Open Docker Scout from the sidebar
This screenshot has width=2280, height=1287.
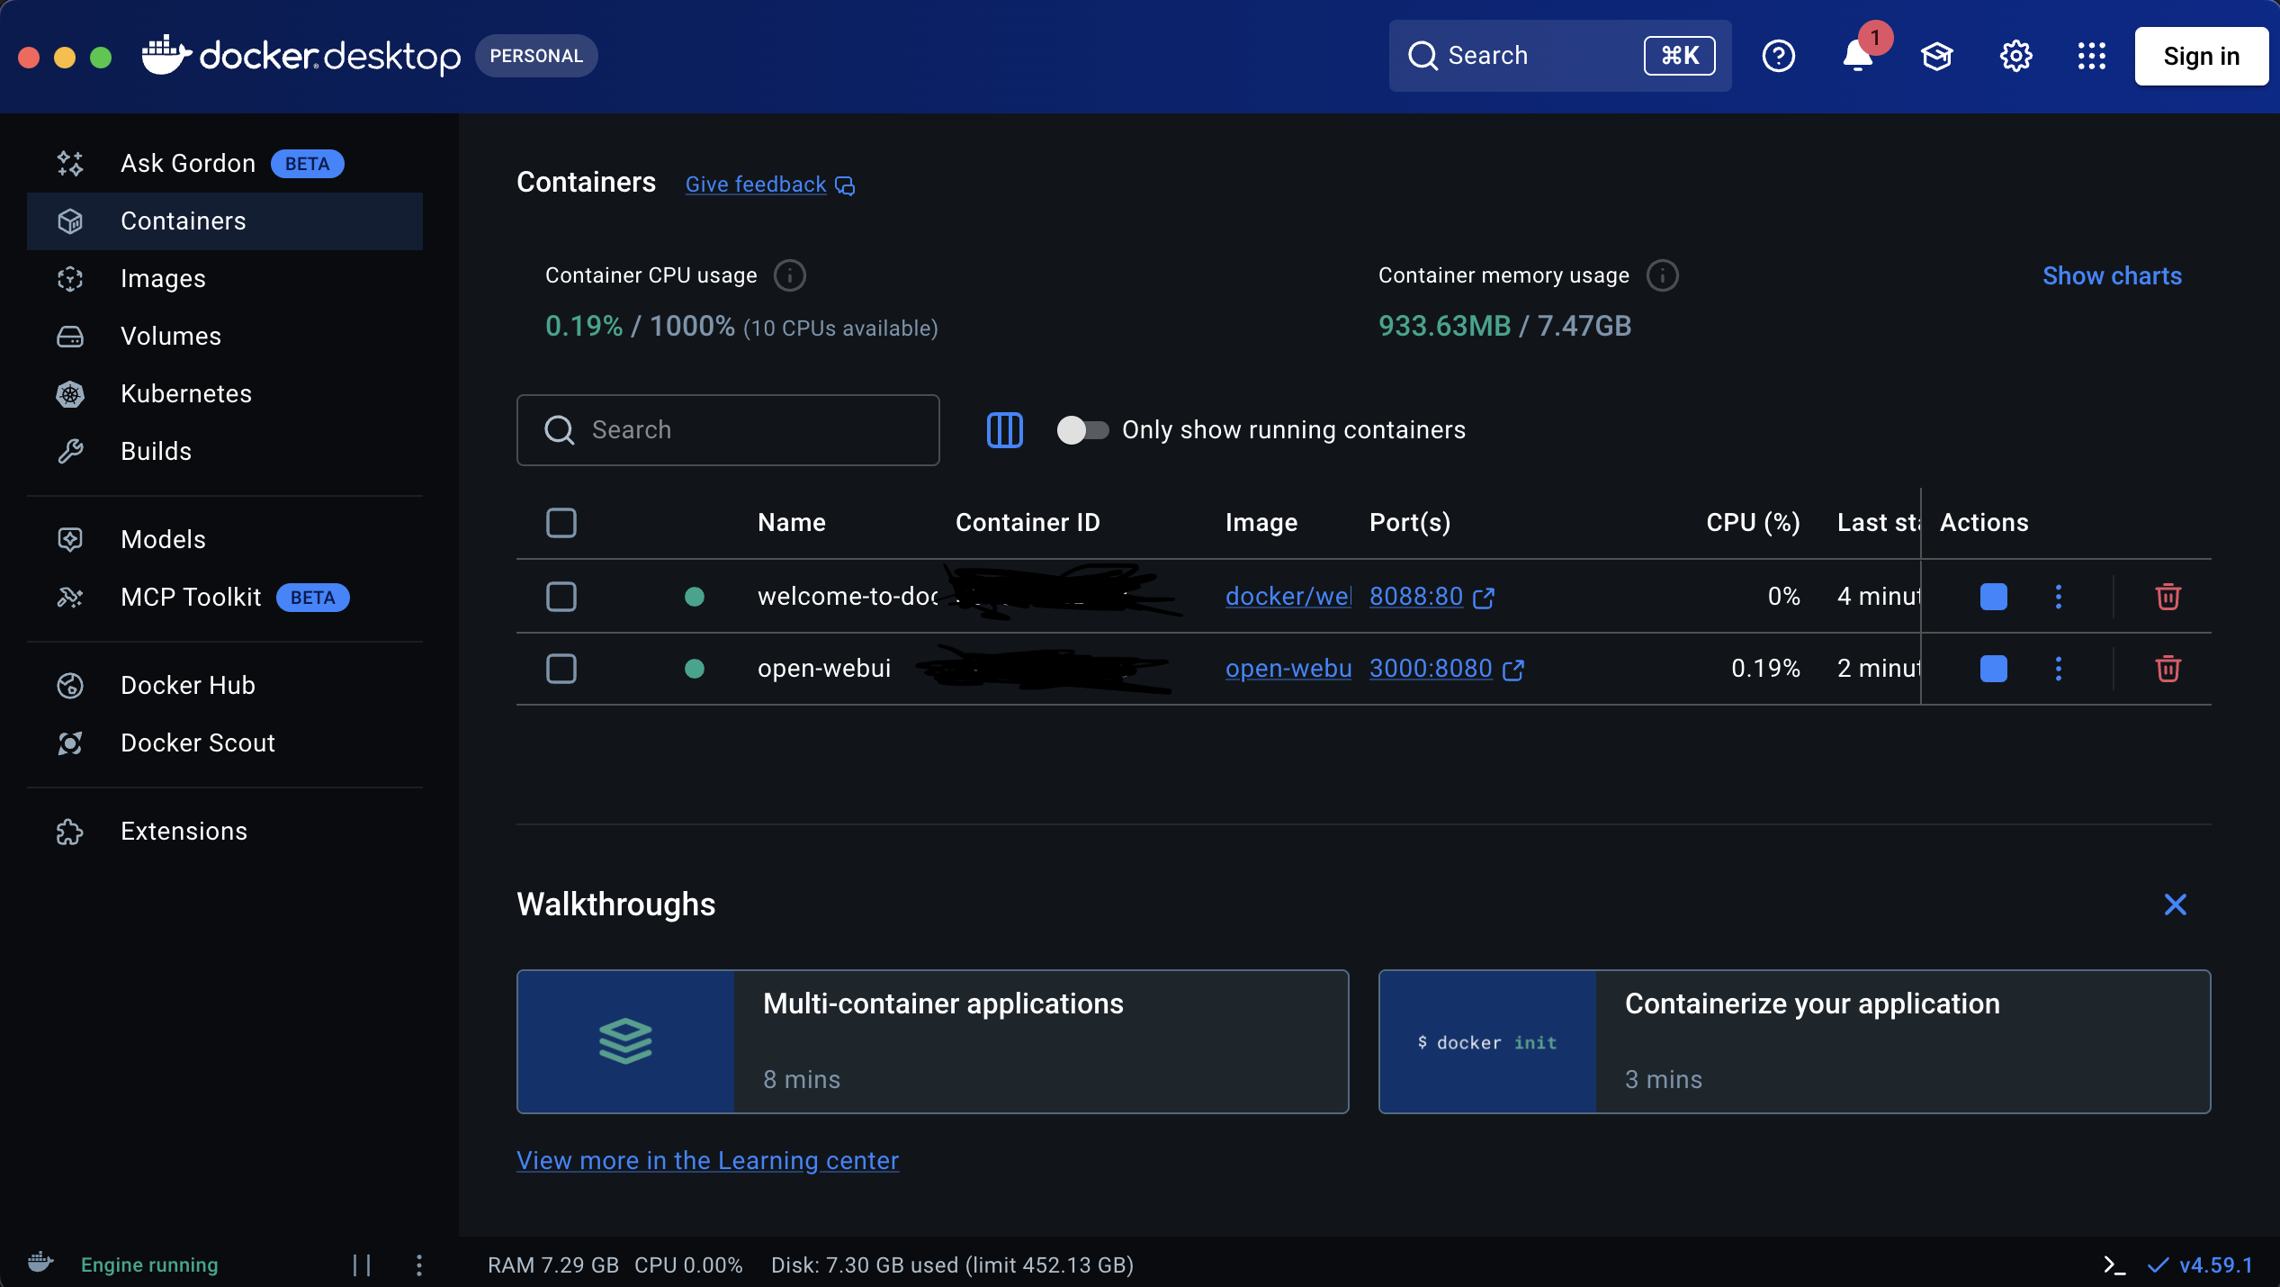[x=197, y=742]
